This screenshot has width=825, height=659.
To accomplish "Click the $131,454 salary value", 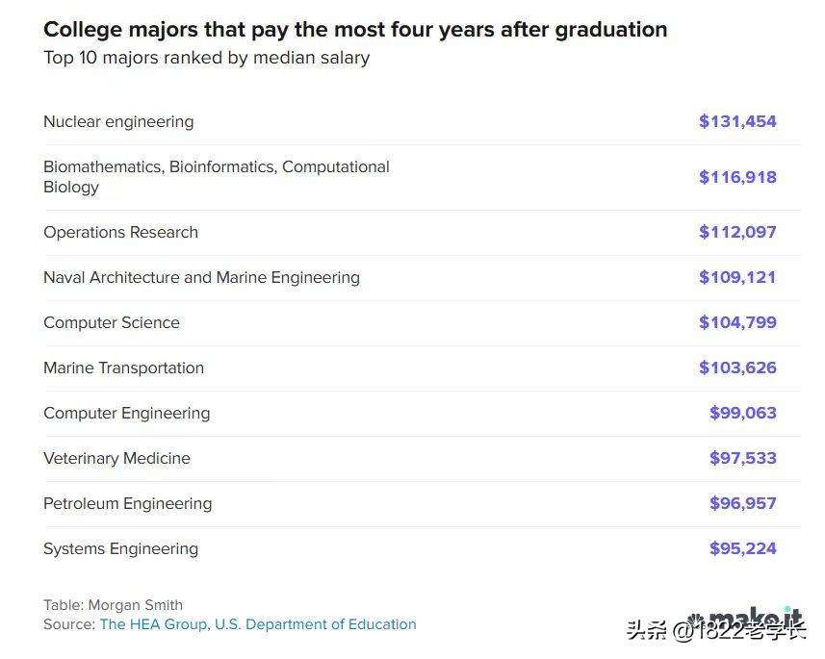I will 737,121.
